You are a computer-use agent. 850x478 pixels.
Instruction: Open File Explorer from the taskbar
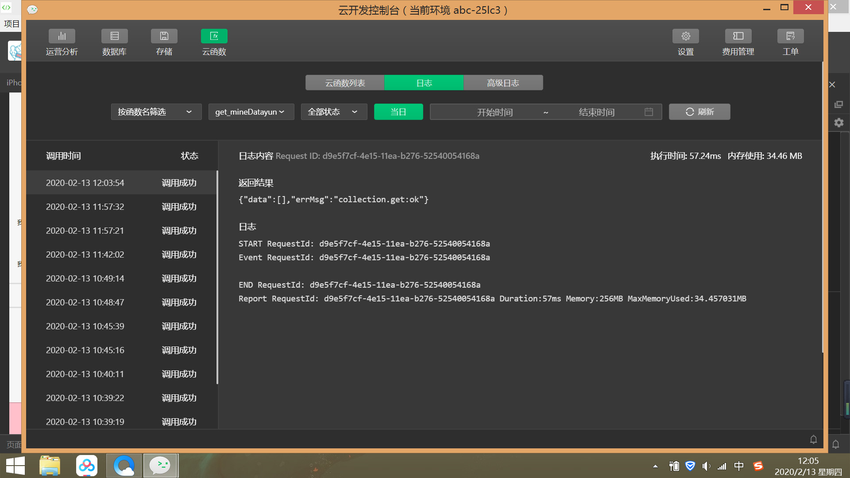pyautogui.click(x=50, y=466)
